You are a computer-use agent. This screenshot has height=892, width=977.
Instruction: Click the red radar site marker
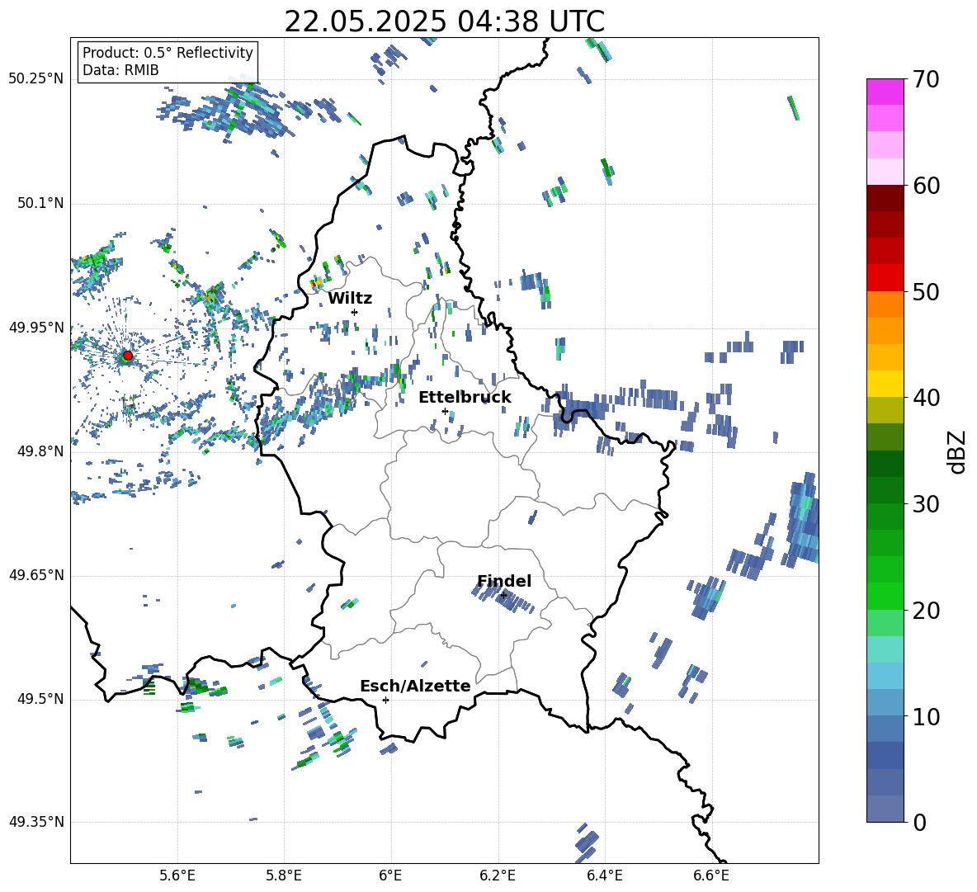pos(128,356)
